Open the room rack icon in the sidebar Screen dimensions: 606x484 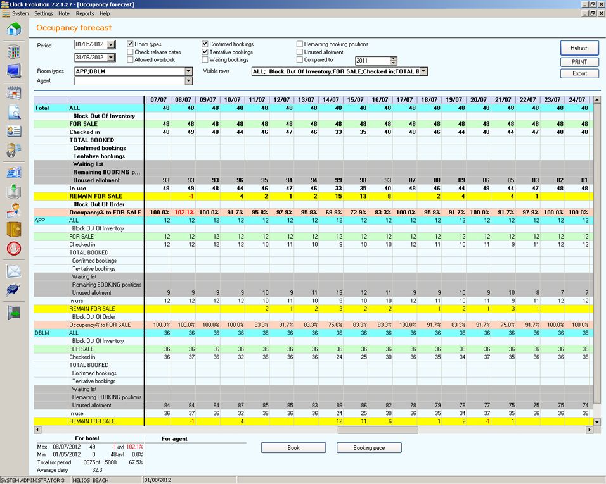coord(14,51)
